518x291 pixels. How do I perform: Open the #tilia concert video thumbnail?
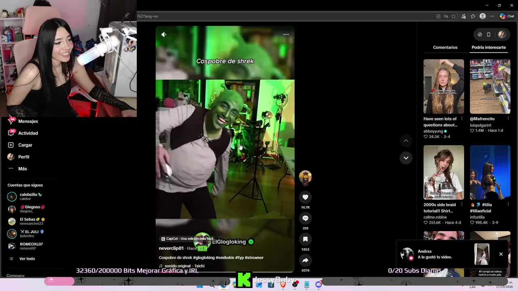pyautogui.click(x=490, y=173)
